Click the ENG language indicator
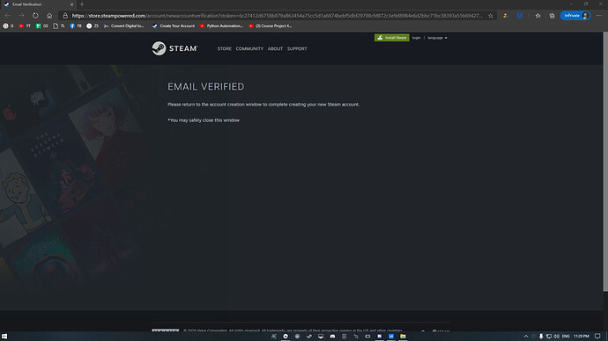The width and height of the screenshot is (608, 341). (566, 337)
